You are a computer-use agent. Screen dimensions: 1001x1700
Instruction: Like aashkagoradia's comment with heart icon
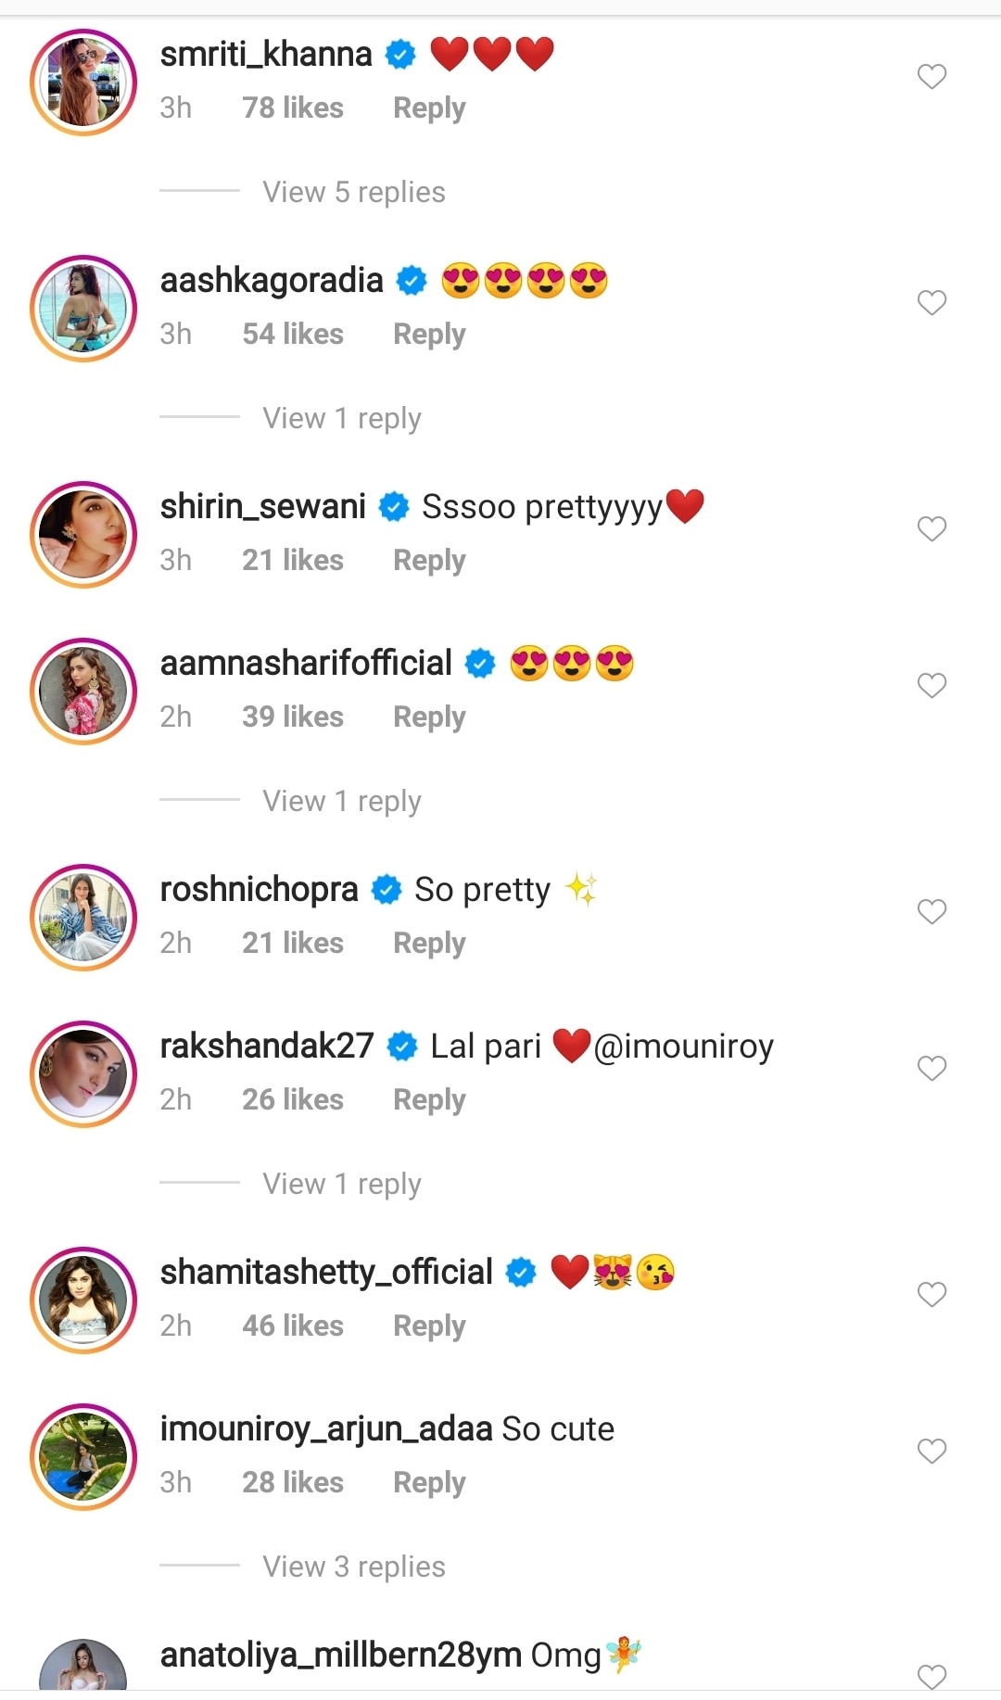point(931,302)
